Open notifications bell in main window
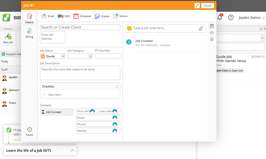Screen dimensions: 266x159 click(220, 17)
